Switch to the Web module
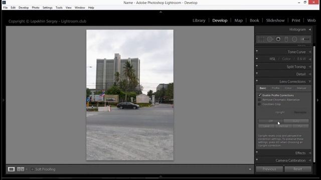This screenshot has height=180, width=321. point(311,20)
